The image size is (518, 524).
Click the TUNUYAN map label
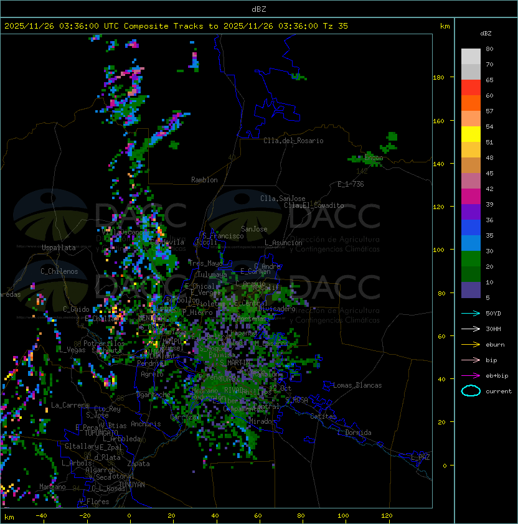132,485
